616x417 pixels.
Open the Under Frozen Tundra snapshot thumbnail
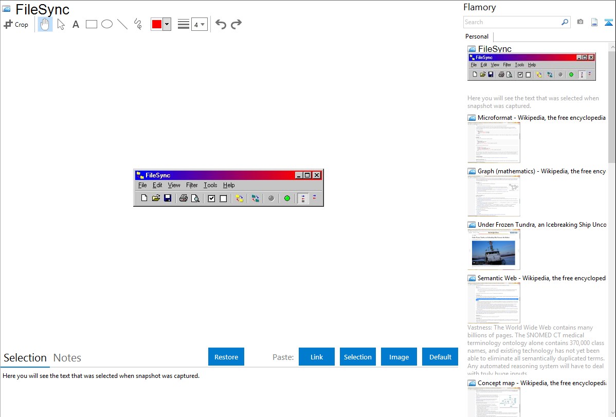(x=494, y=249)
